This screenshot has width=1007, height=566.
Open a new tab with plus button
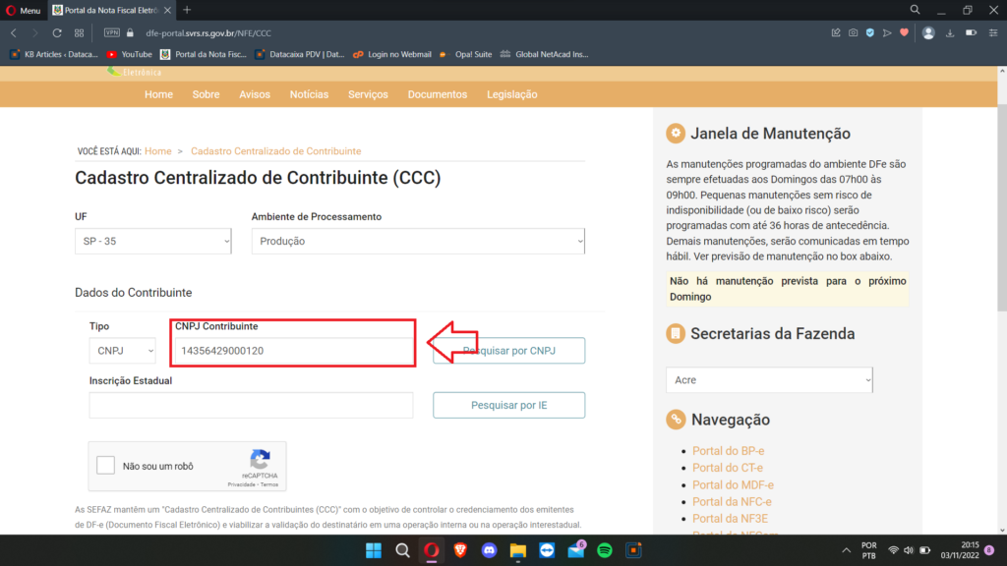point(187,10)
